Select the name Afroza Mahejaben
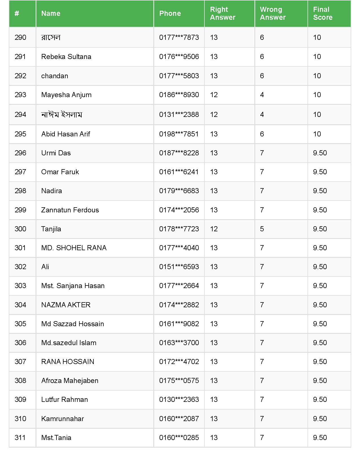Image resolution: width=360 pixels, height=466 pixels. click(70, 381)
